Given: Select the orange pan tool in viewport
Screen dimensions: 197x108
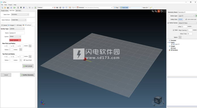Looking at the screenshot, I should [159, 11].
